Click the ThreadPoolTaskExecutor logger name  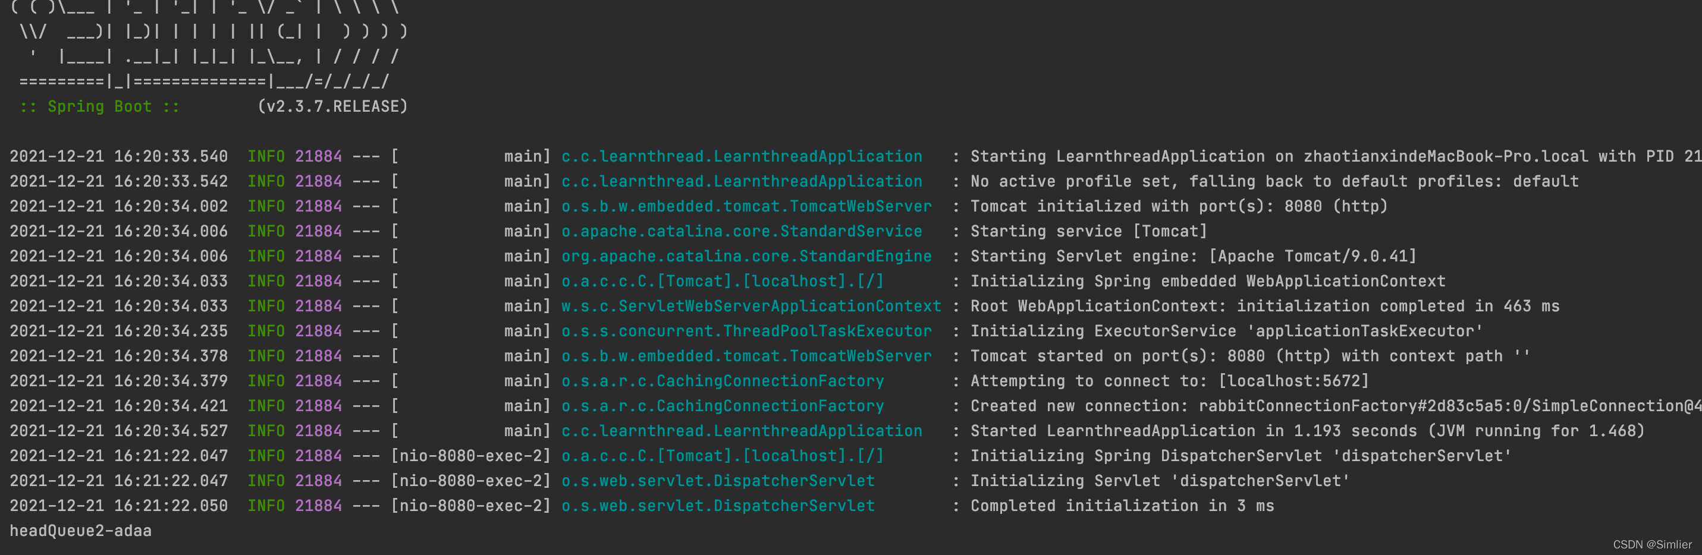pyautogui.click(x=746, y=332)
